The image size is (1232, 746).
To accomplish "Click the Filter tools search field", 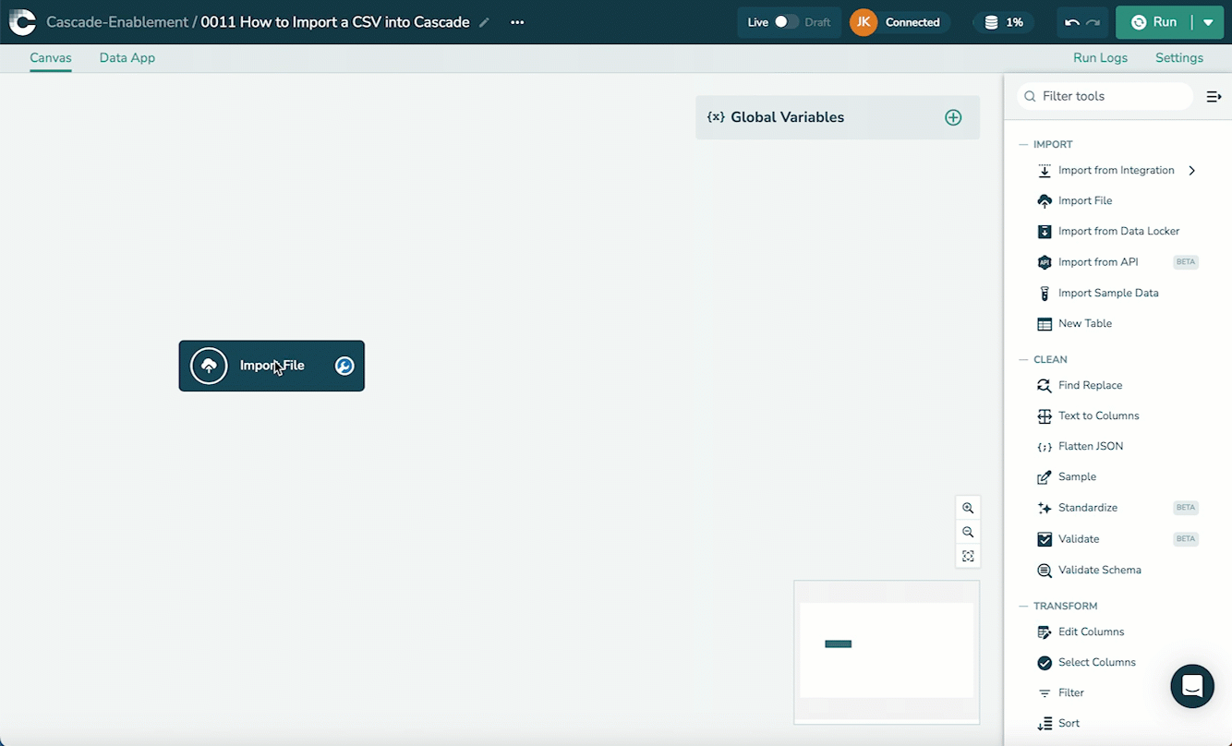I will pos(1108,96).
